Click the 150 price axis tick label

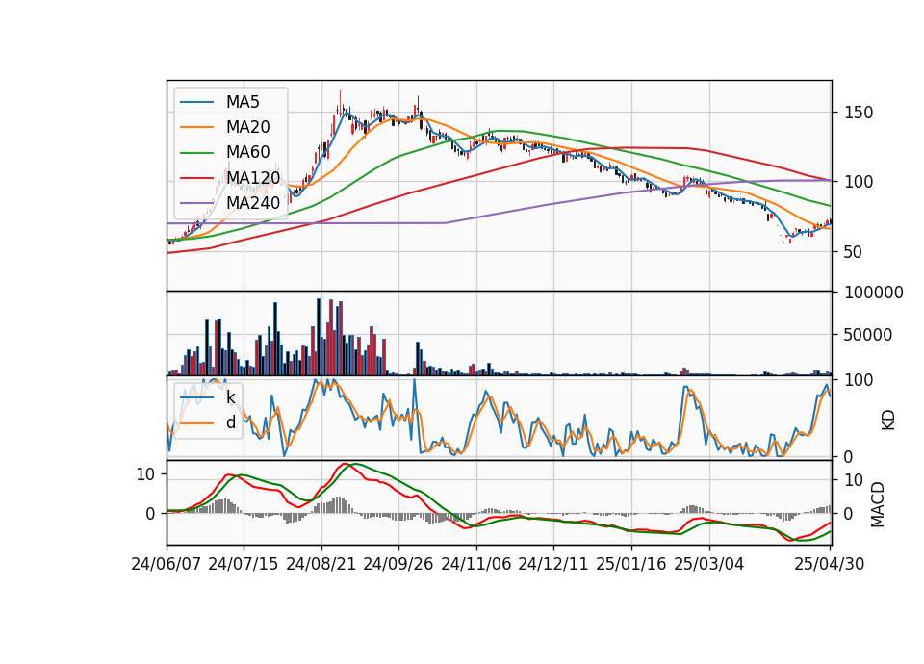tap(859, 113)
